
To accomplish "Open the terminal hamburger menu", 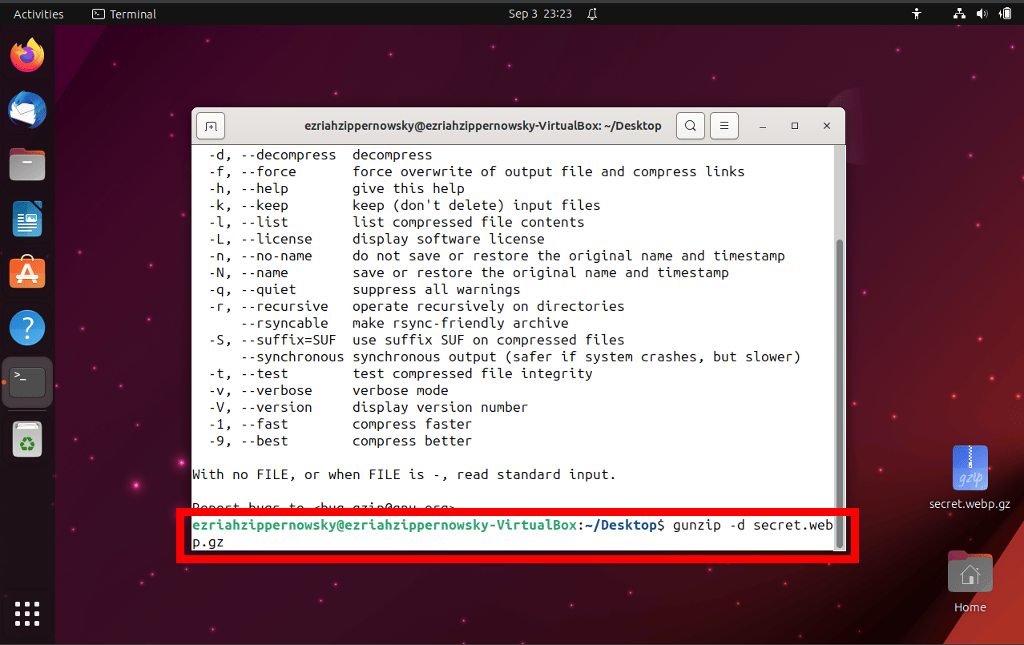I will [x=724, y=126].
